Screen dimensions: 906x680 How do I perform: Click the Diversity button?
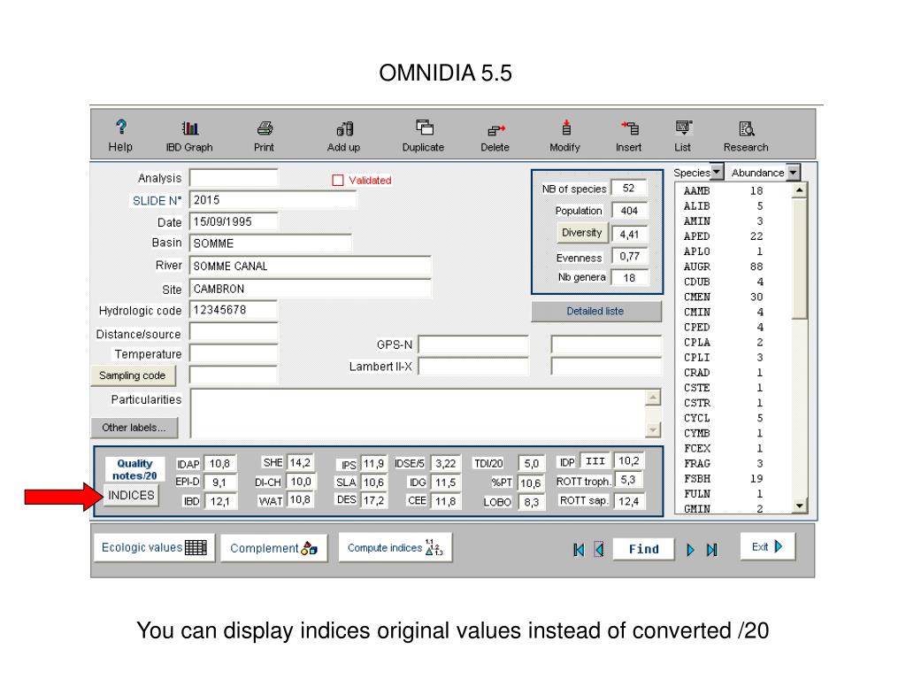point(582,233)
